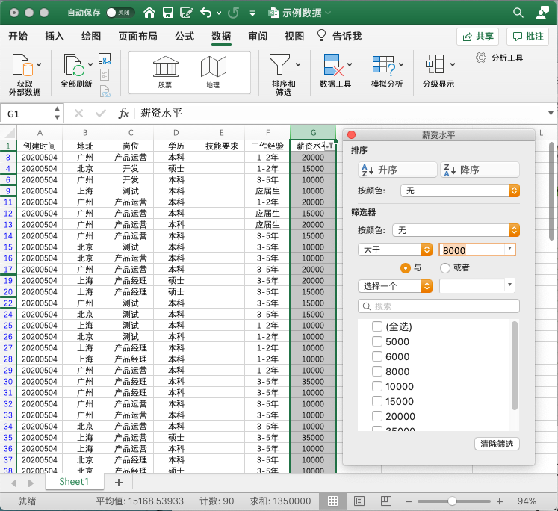This screenshot has width=558, height=511.
Task: Click the Get External Data (获取外部数据) icon
Action: click(22, 66)
